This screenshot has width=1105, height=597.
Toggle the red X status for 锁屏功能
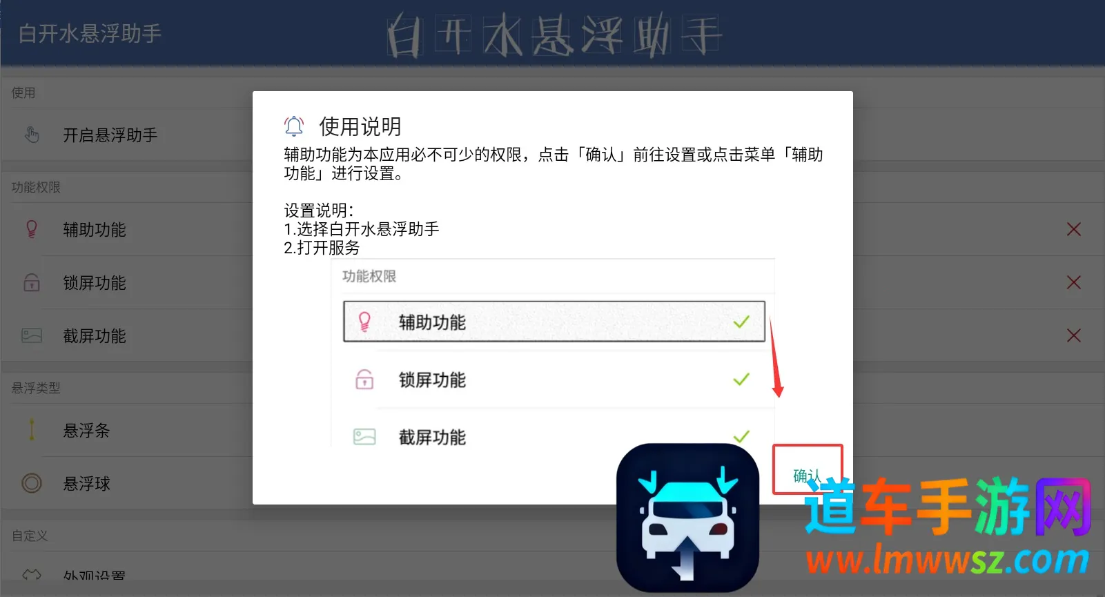pyautogui.click(x=1074, y=282)
